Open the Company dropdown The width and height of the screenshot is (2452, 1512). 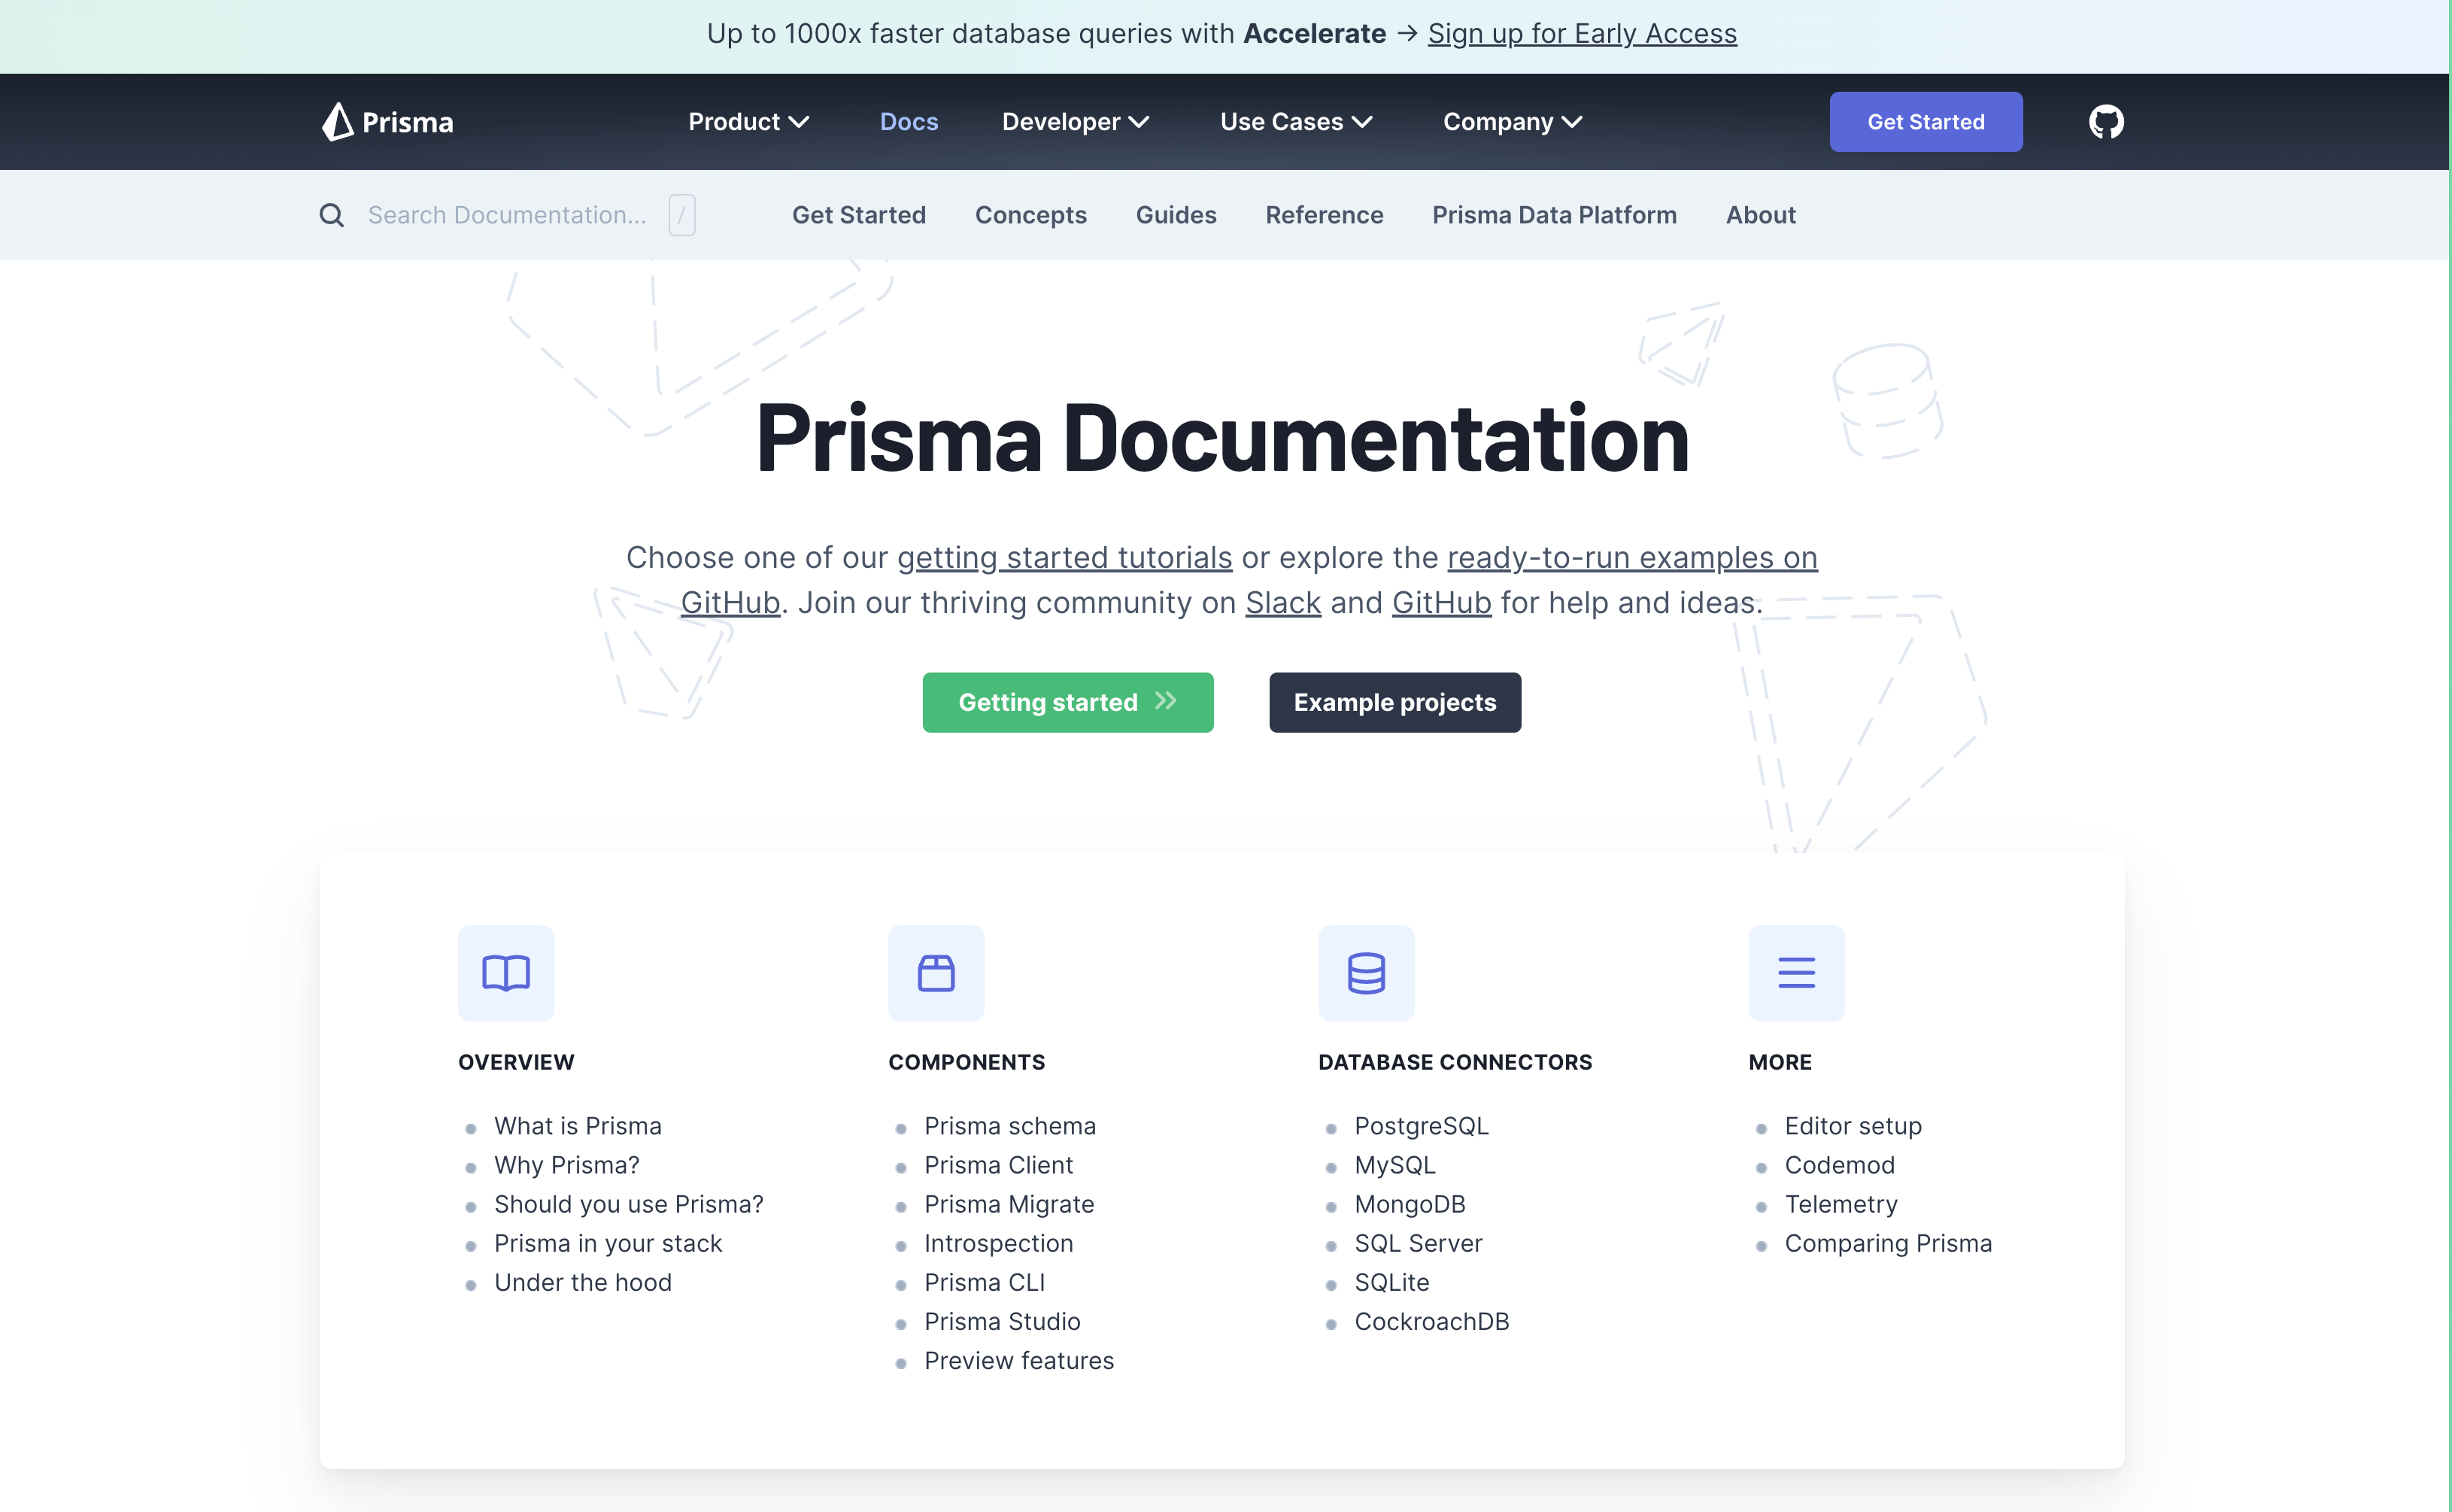1513,122
